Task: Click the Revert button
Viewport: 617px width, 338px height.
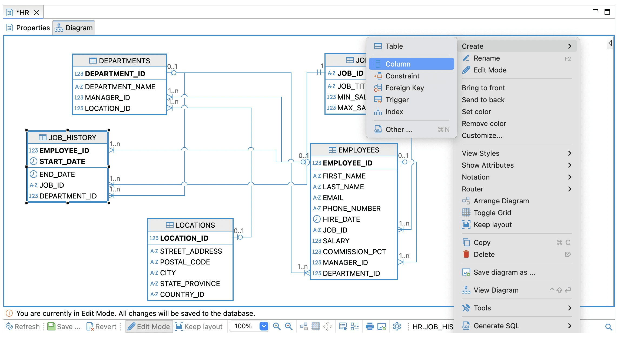Action: [103, 326]
